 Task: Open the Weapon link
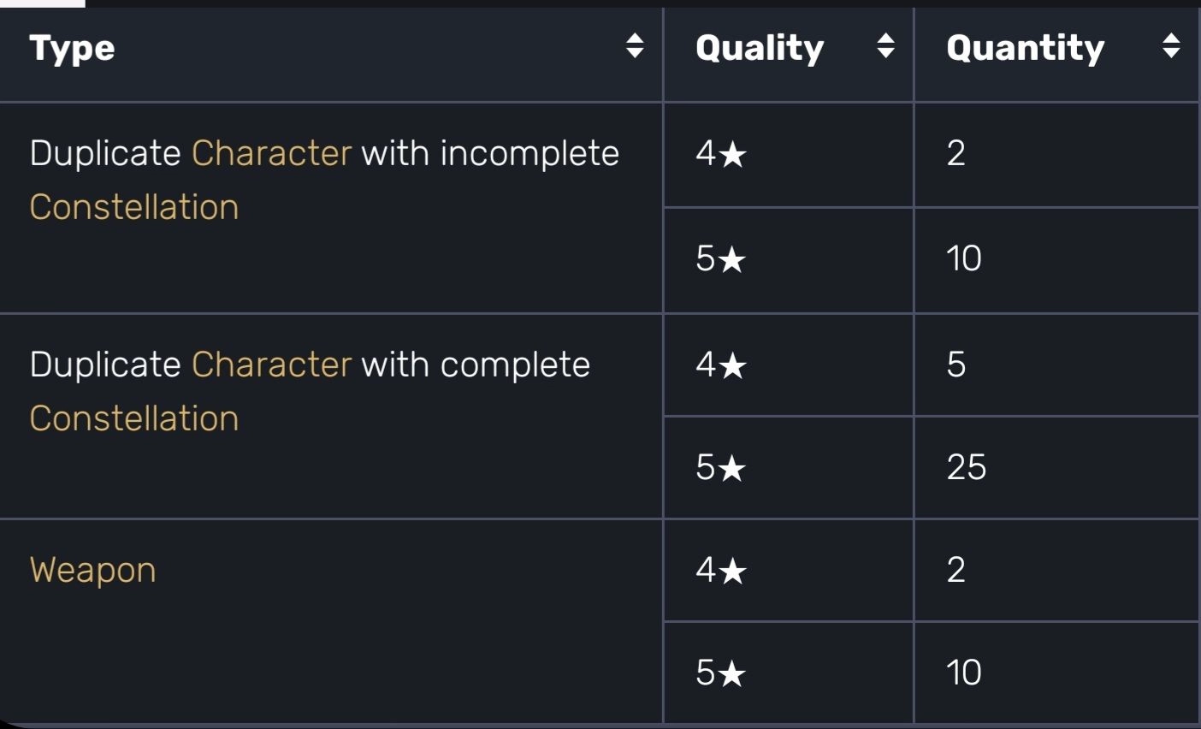click(92, 571)
